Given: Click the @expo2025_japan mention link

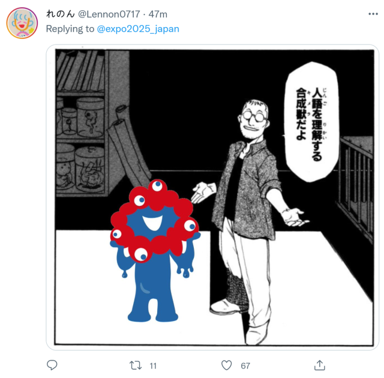Looking at the screenshot, I should click(138, 29).
